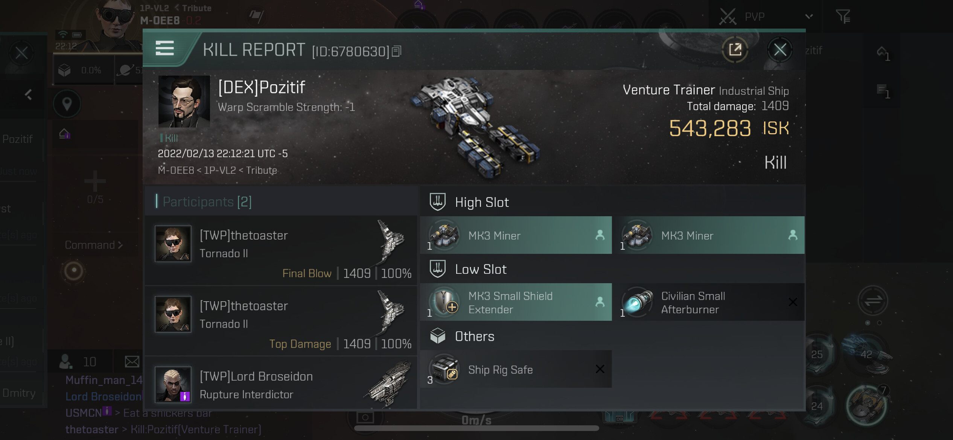
Task: Open the kill report hamburger menu
Action: 164,48
